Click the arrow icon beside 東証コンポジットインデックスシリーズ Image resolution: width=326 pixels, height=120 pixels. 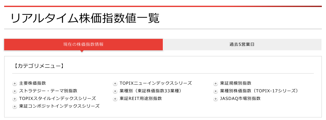[x=14, y=107]
